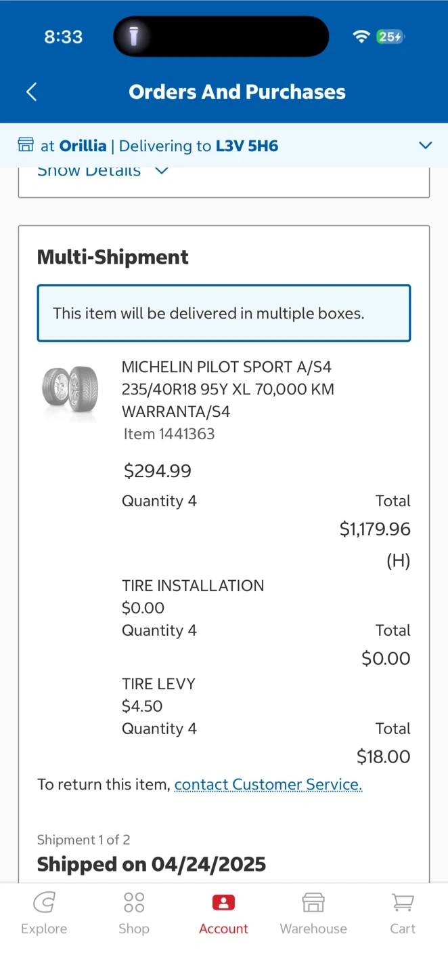Screen dimensions: 448x976
Task: Tap the Show Details expander text
Action: point(89,171)
